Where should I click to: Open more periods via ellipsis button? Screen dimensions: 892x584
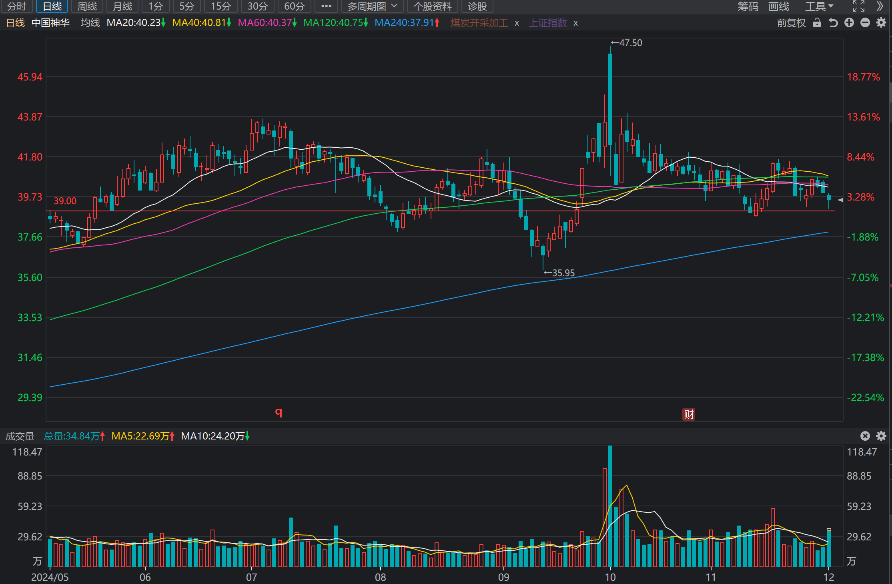(x=326, y=6)
